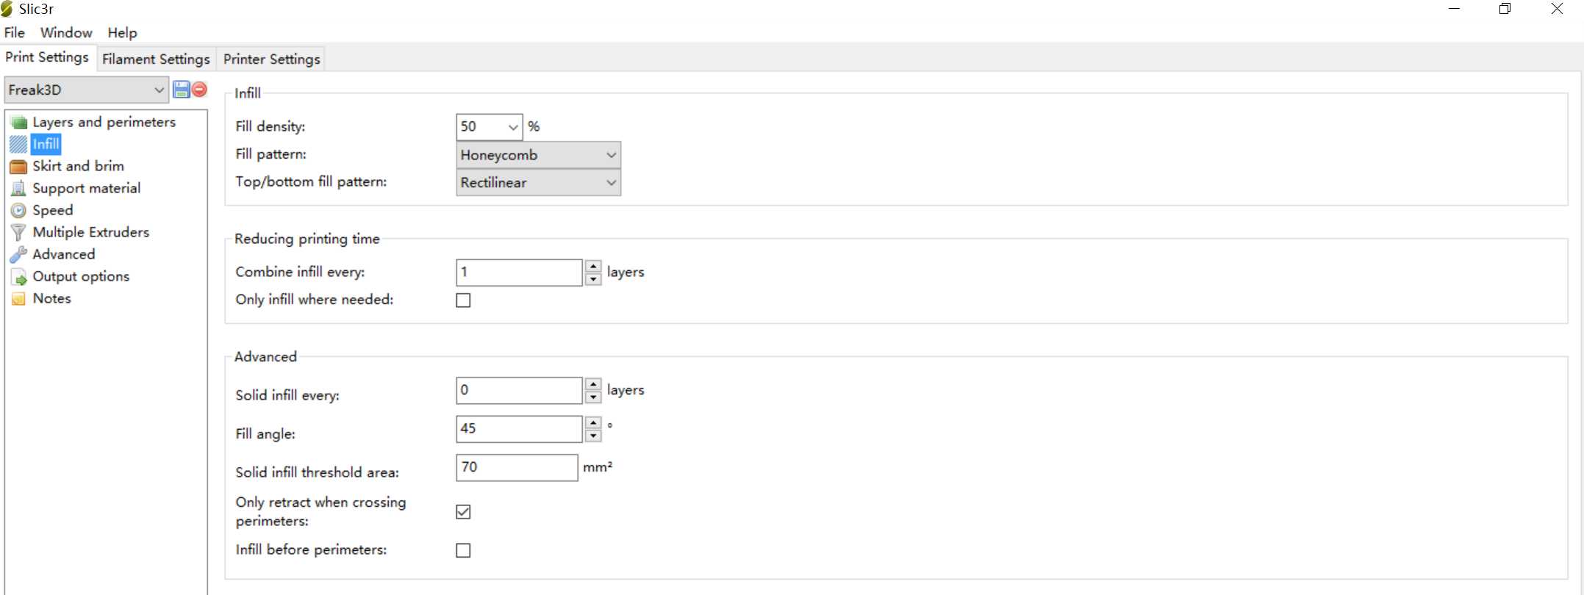Click the Output options page icon
This screenshot has width=1584, height=595.
[x=19, y=277]
